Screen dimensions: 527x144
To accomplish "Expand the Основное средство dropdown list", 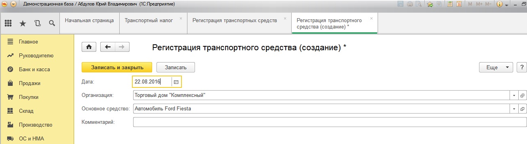I will tap(514, 108).
